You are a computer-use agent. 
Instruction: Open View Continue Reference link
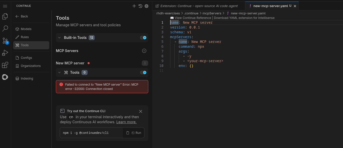tap(191, 18)
